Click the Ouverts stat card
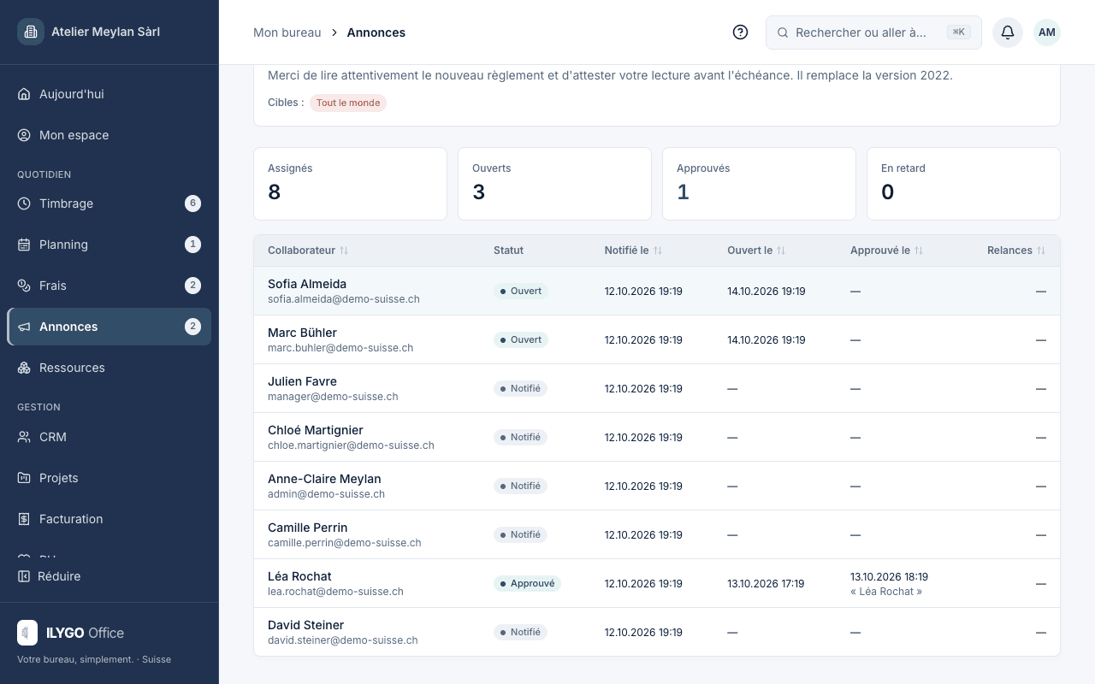 click(554, 184)
